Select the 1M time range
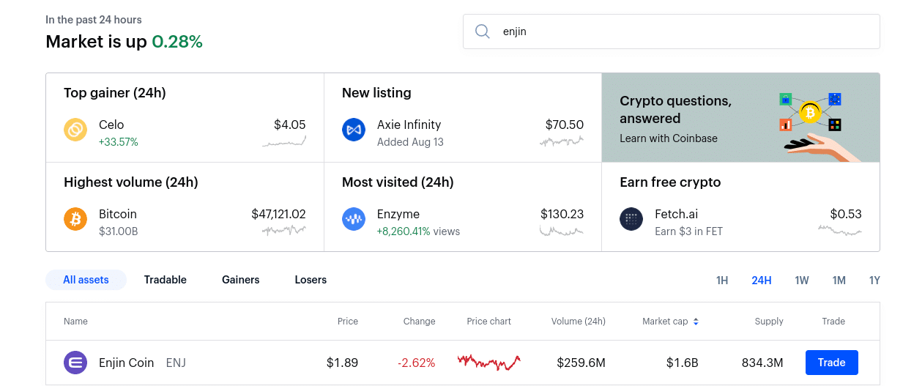Viewport: 903px width, 386px height. pyautogui.click(x=839, y=281)
